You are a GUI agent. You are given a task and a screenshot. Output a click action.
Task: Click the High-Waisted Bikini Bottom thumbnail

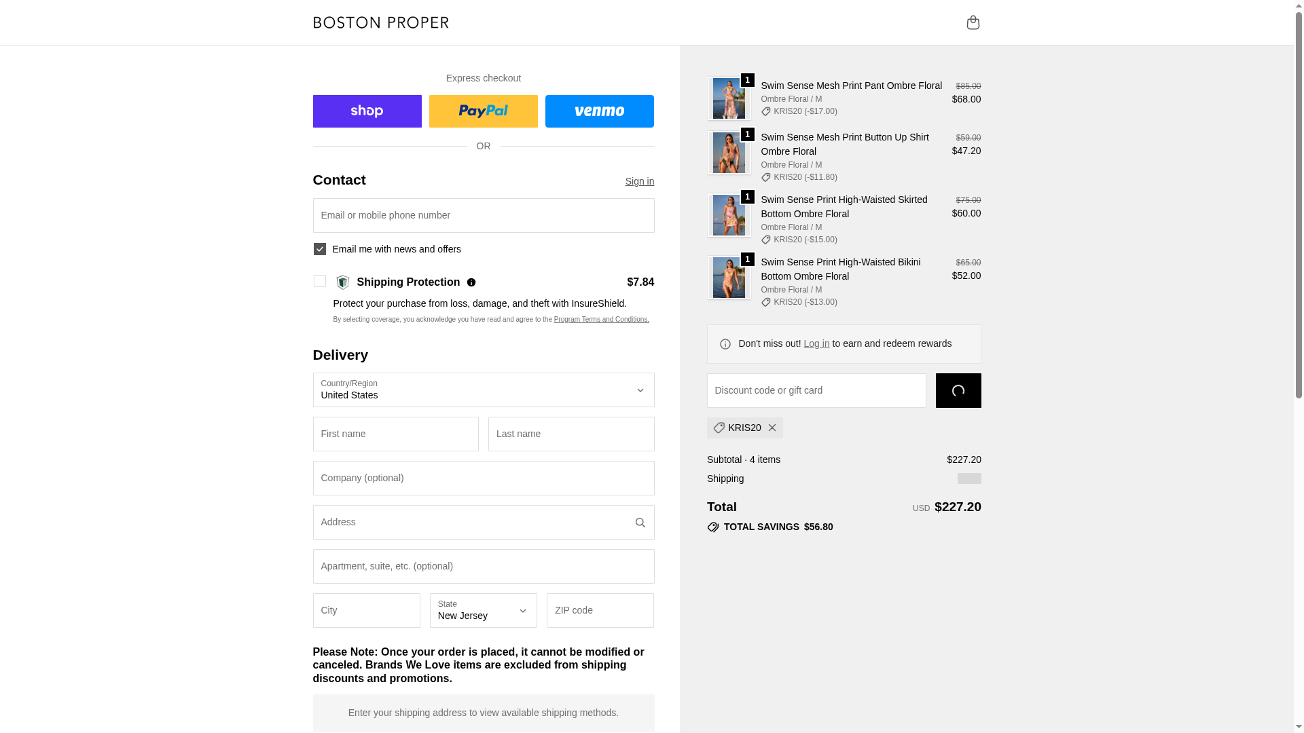click(729, 278)
